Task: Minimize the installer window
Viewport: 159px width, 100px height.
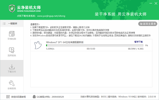Action: point(151,3)
